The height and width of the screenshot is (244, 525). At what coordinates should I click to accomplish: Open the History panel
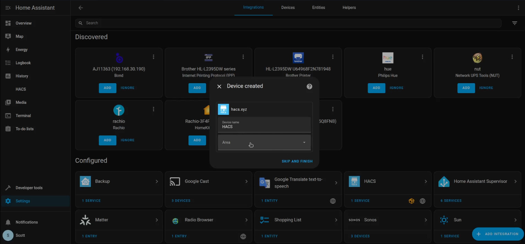click(35, 76)
